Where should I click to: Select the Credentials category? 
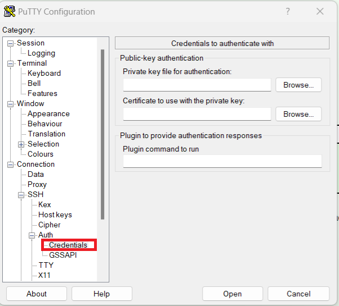coord(68,245)
